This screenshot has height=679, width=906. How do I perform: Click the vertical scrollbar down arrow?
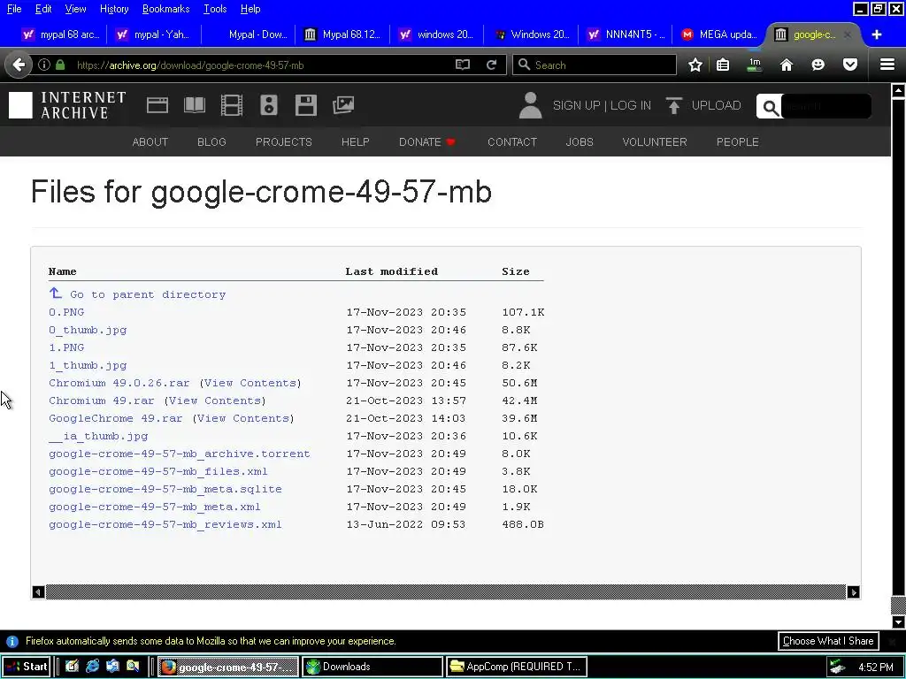pos(898,622)
